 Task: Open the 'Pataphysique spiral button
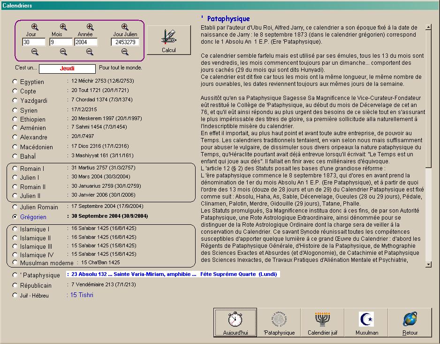[279, 322]
